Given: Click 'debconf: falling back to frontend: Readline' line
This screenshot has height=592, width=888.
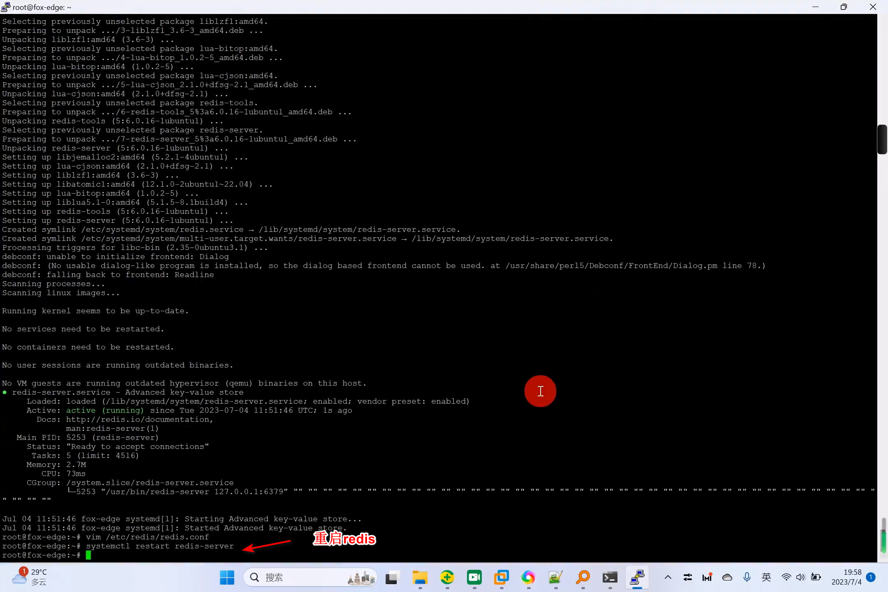Looking at the screenshot, I should tap(108, 275).
